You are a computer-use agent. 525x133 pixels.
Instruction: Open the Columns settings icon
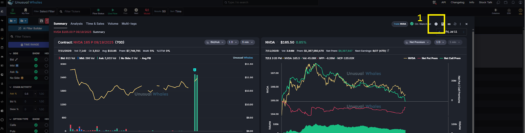click(x=496, y=11)
